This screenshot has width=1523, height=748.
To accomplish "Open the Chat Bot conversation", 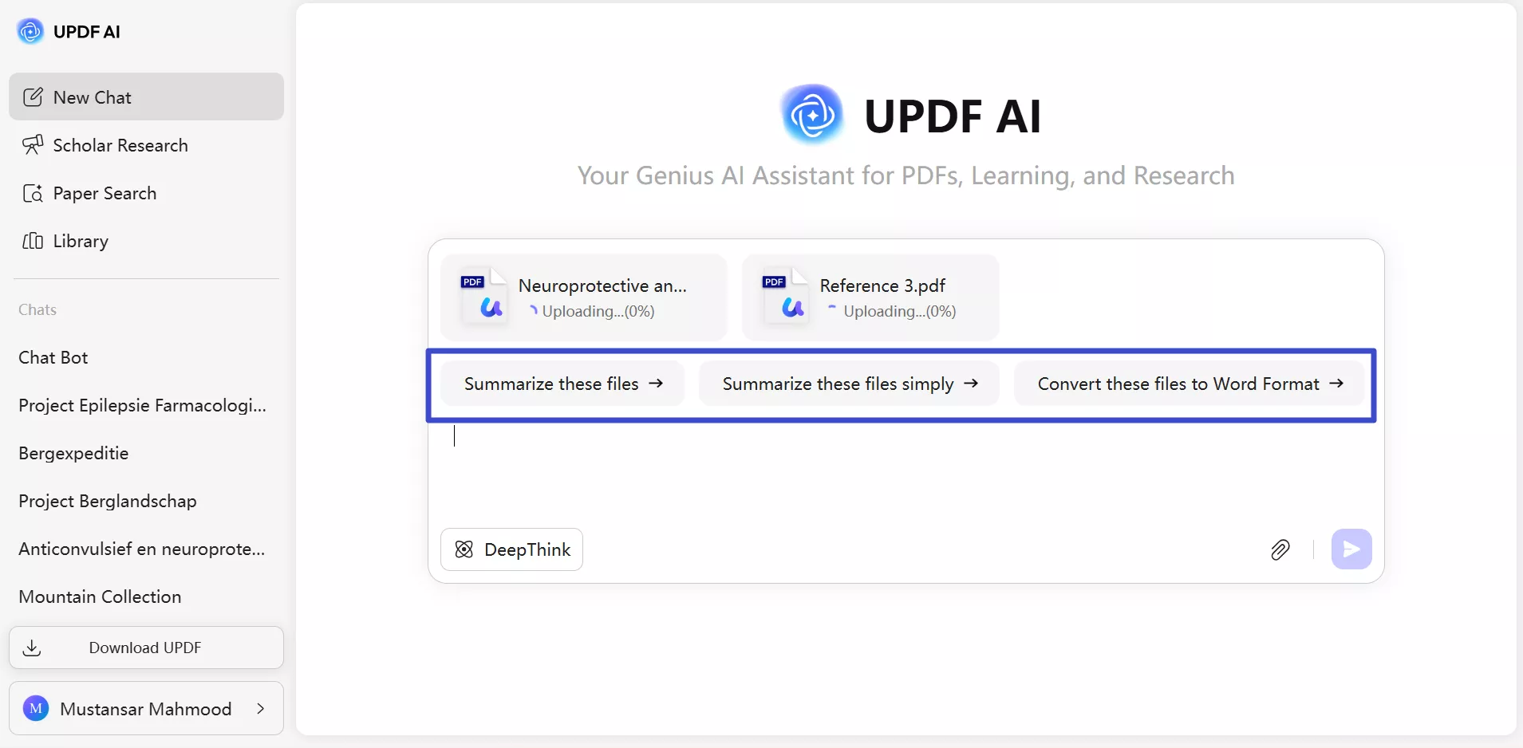I will click(x=53, y=357).
